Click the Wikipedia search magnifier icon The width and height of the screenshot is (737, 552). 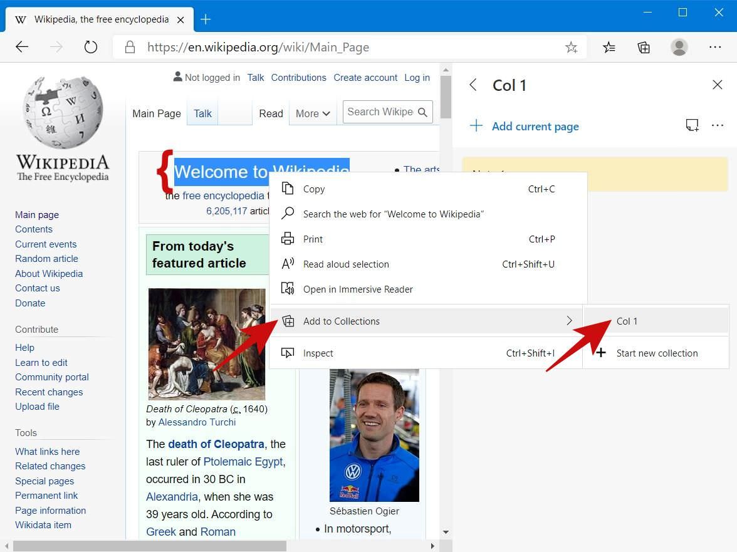422,112
